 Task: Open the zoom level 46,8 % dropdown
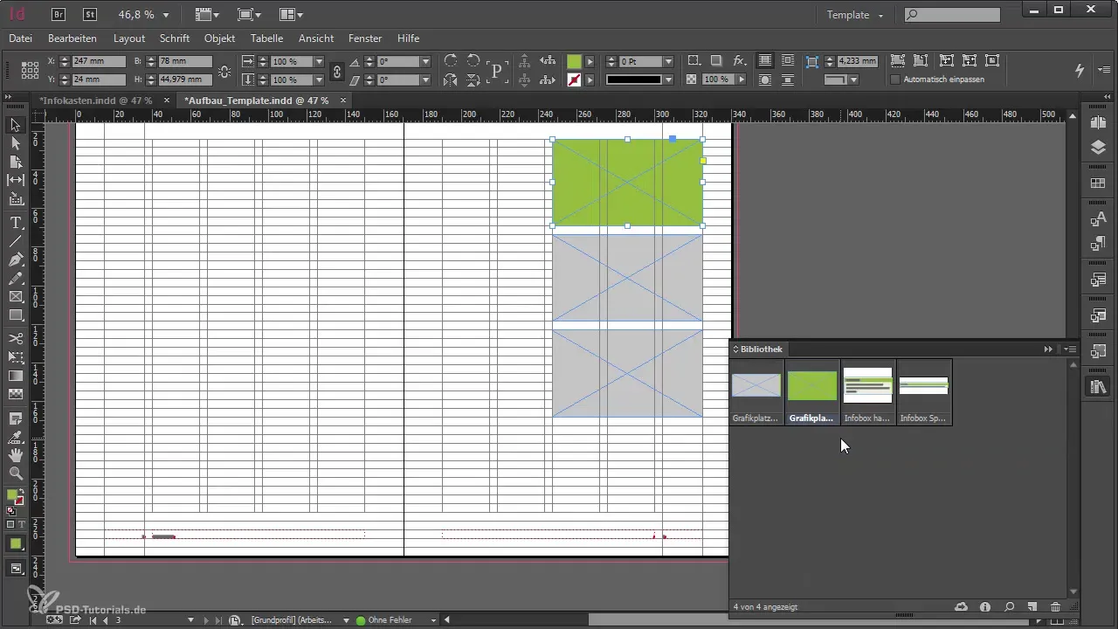pyautogui.click(x=166, y=15)
